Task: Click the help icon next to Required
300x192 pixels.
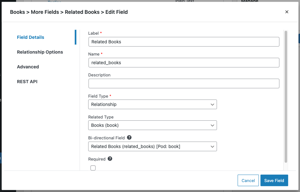Action: (109, 159)
